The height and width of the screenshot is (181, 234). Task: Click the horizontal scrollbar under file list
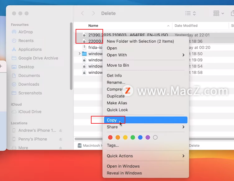(x=89, y=139)
